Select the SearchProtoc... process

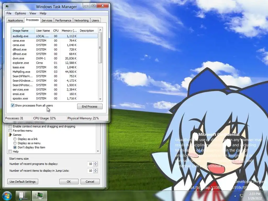pyautogui.click(x=54, y=85)
